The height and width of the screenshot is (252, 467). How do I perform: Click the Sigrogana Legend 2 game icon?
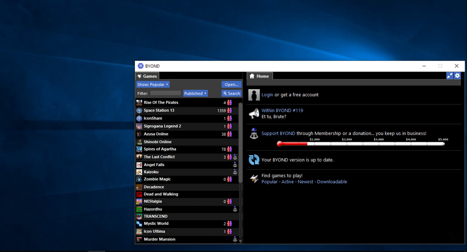[139, 126]
